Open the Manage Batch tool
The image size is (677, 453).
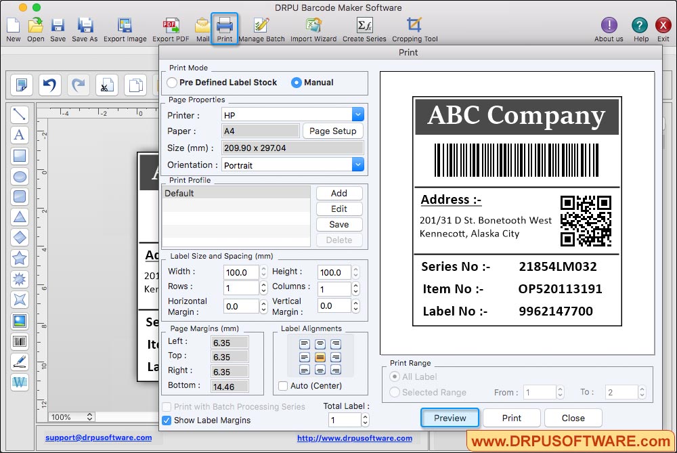[x=262, y=27]
